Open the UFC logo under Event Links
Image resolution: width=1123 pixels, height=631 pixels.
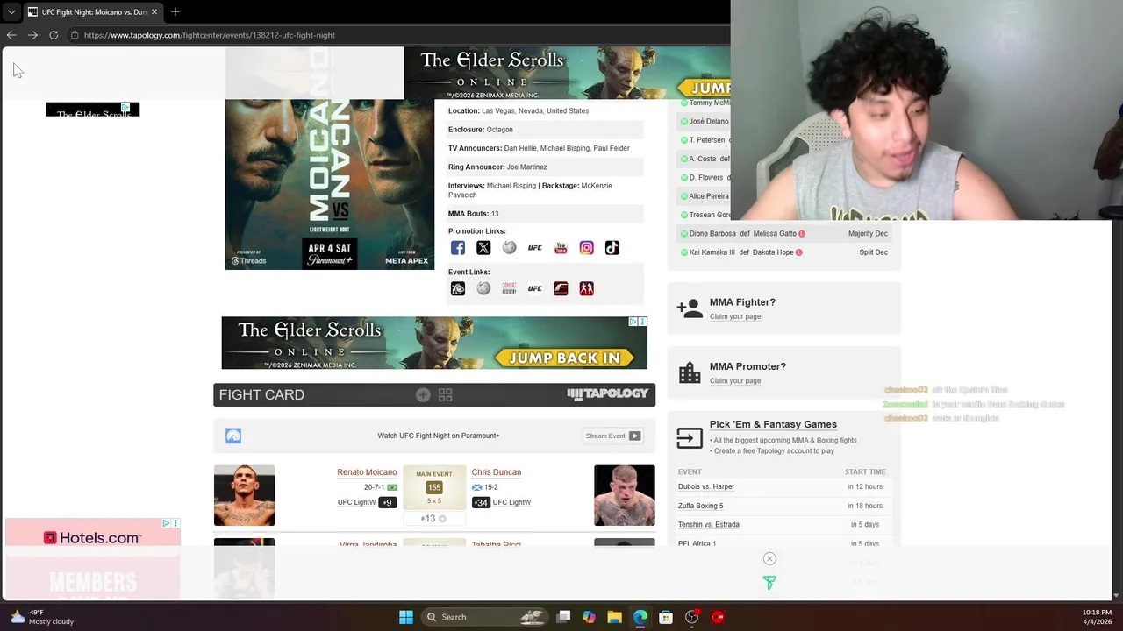point(535,288)
